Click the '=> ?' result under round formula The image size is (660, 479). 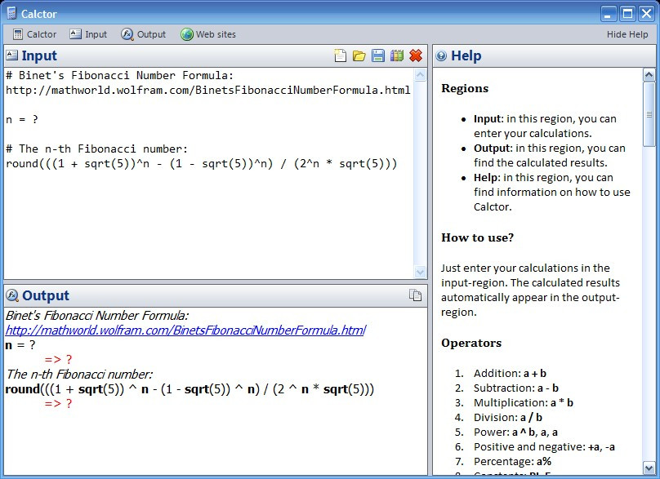[58, 404]
